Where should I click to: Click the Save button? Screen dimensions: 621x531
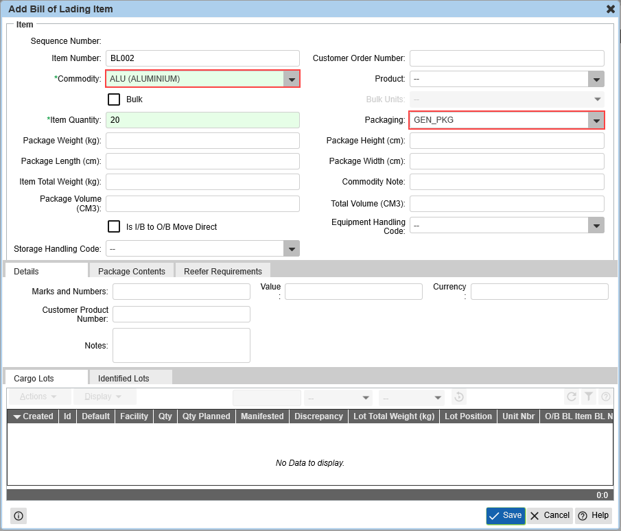(x=506, y=515)
